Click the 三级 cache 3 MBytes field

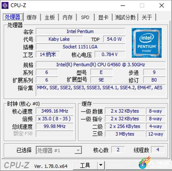tap(125, 134)
